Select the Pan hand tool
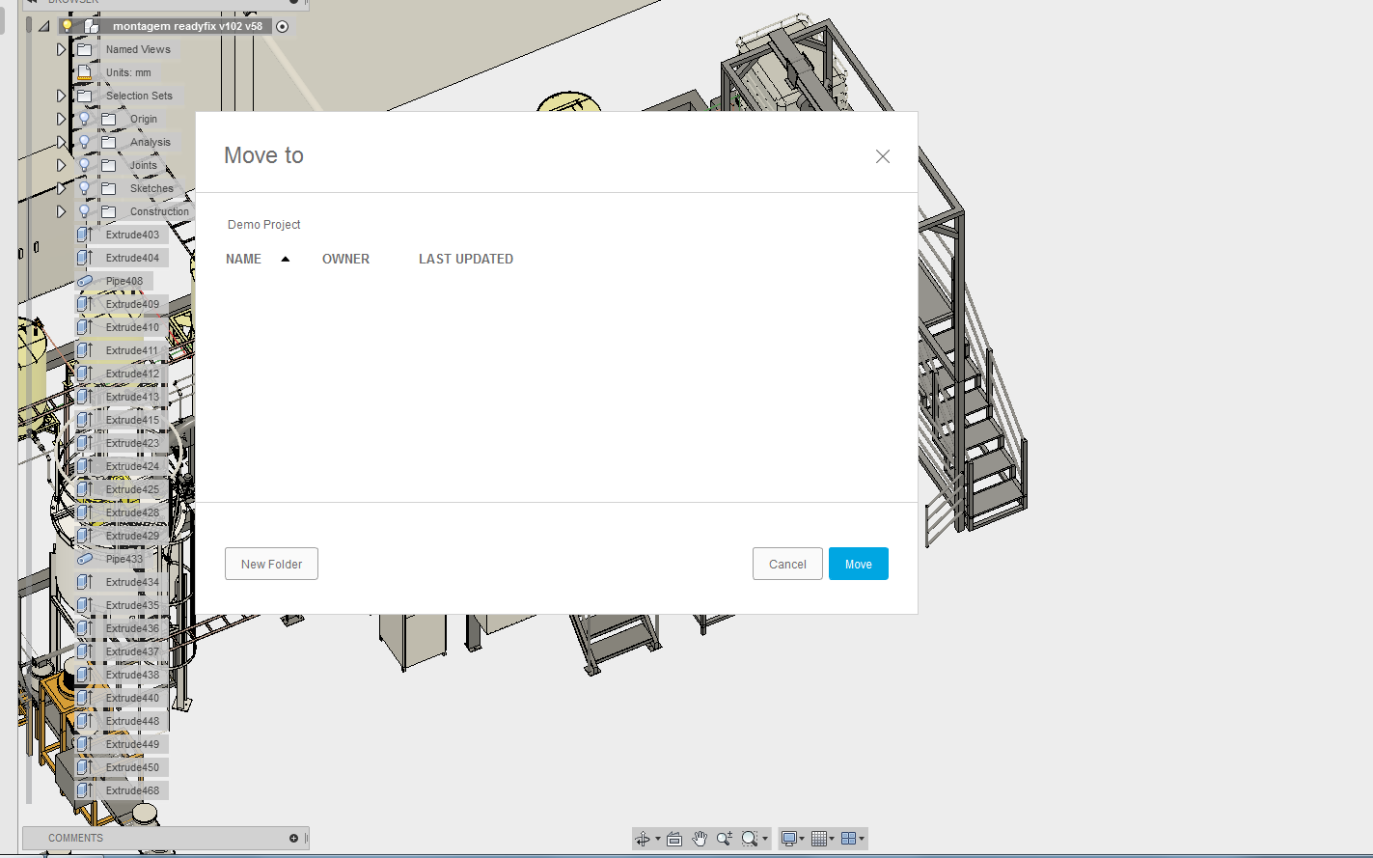This screenshot has width=1373, height=858. (x=700, y=839)
